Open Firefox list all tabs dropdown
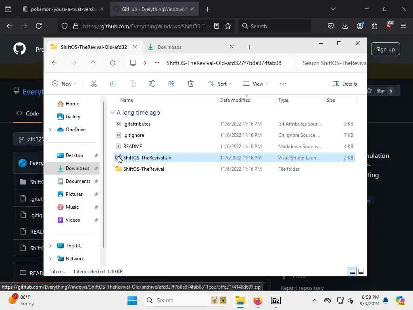 point(333,9)
